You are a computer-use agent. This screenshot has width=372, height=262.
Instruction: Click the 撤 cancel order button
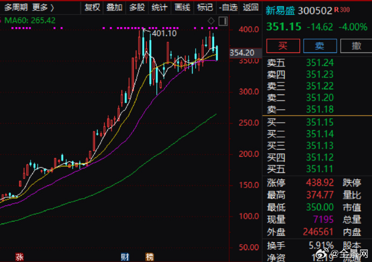(x=356, y=46)
